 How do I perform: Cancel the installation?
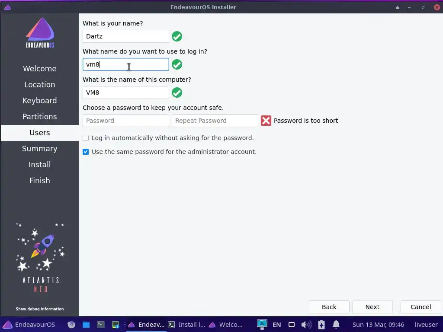(421, 307)
